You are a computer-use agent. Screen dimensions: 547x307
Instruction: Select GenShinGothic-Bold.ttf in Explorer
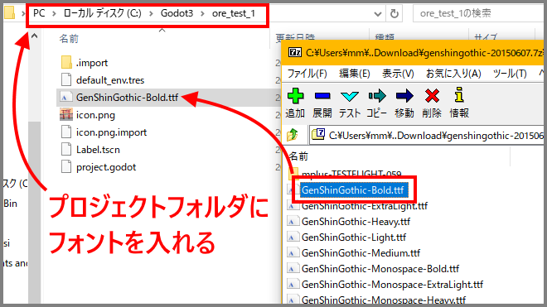127,97
